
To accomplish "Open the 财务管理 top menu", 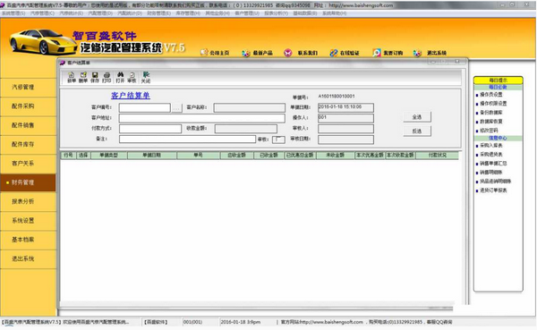I will click(x=158, y=13).
